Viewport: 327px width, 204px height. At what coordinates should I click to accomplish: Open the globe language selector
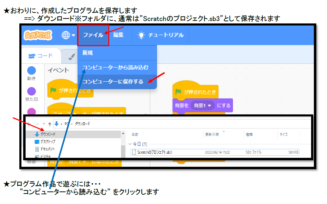[x=68, y=35]
